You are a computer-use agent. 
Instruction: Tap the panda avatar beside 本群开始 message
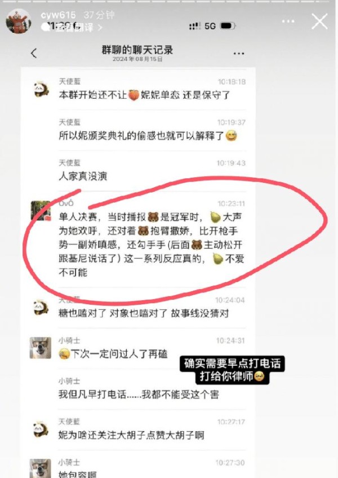tap(41, 89)
